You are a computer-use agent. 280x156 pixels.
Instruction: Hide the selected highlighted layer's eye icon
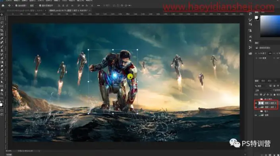pos(256,103)
